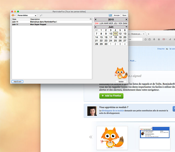Click the red HD toolbar icon in Firefox
175x152 pixels.
(x=164, y=39)
